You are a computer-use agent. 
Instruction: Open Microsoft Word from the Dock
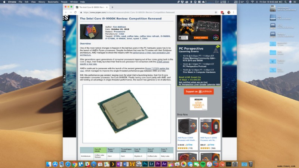[126, 164]
